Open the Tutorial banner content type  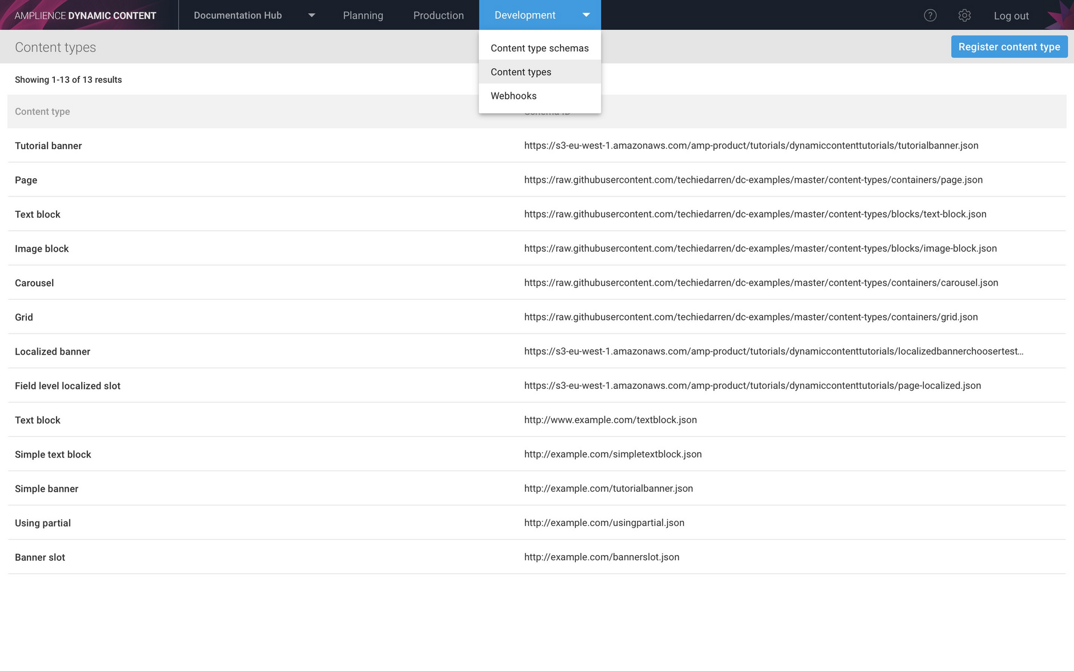click(x=49, y=146)
